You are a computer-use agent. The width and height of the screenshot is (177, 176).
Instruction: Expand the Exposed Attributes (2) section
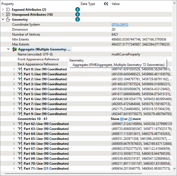pyautogui.click(x=3, y=10)
